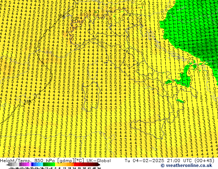Image resolution: width=218 pixels, height=169 pixels.
Task: Open the weatheronline.co.uk copyright link
Action: coord(186,166)
